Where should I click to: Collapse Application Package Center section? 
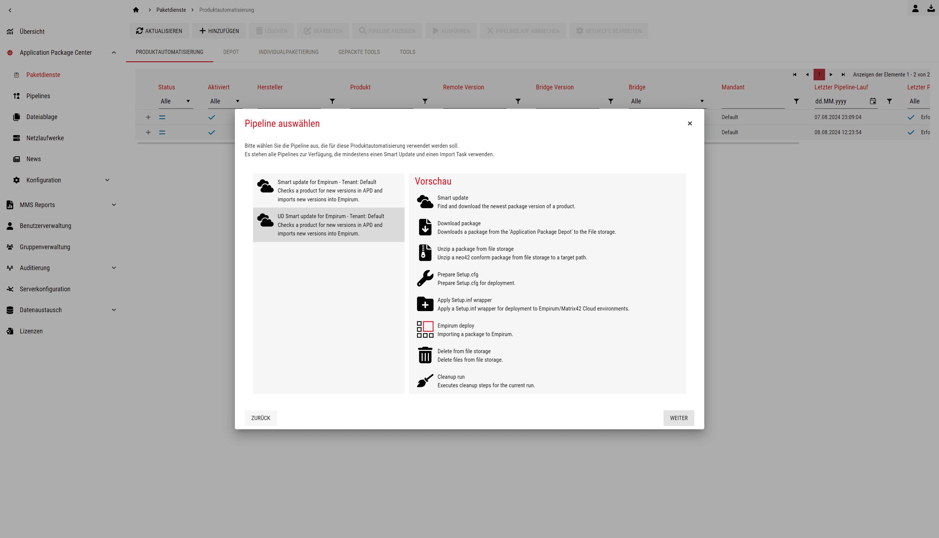point(114,53)
